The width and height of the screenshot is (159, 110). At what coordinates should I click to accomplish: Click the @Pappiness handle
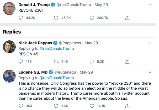coord(70,43)
